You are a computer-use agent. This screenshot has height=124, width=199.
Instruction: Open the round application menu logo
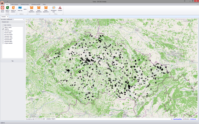click(x=2, y=3)
